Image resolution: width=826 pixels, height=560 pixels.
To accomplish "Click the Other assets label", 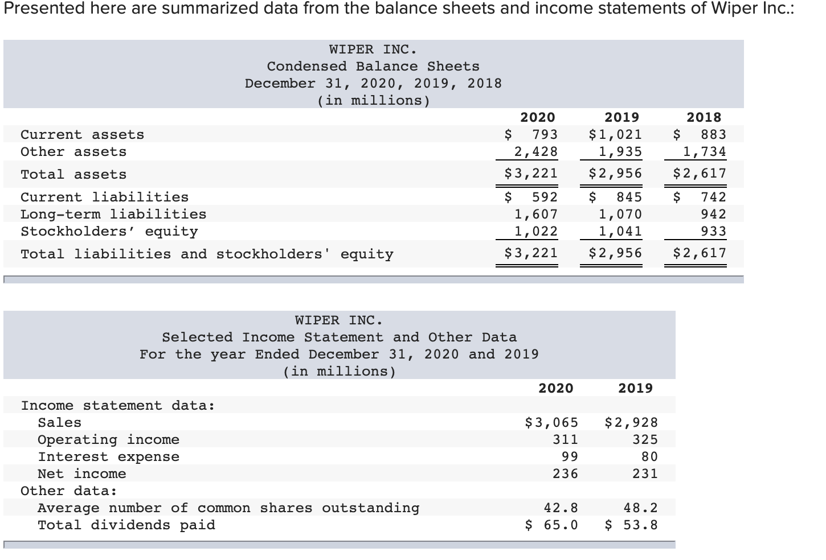I will click(x=72, y=151).
